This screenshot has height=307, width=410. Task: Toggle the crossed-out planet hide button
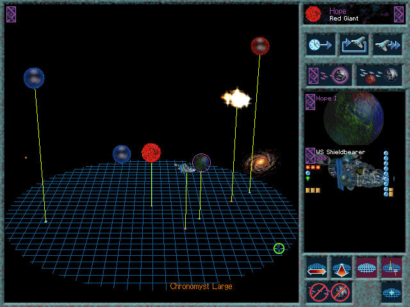point(340,292)
